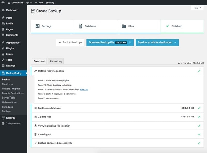This screenshot has width=207, height=153.
Task: Click the wrench icon beside Getting ready to backup
Action: coord(35,71)
